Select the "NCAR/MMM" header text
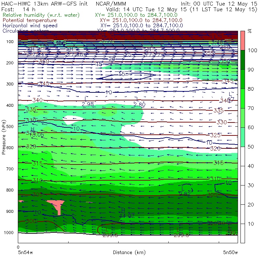The height and width of the screenshot is (259, 259). [x=111, y=4]
